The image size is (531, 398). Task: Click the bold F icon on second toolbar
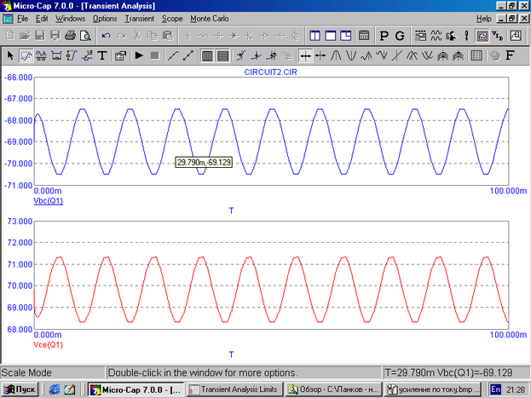click(510, 55)
